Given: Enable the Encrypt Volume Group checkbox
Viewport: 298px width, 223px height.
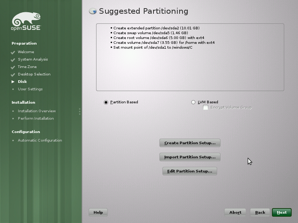Looking at the screenshot, I should 205,107.
